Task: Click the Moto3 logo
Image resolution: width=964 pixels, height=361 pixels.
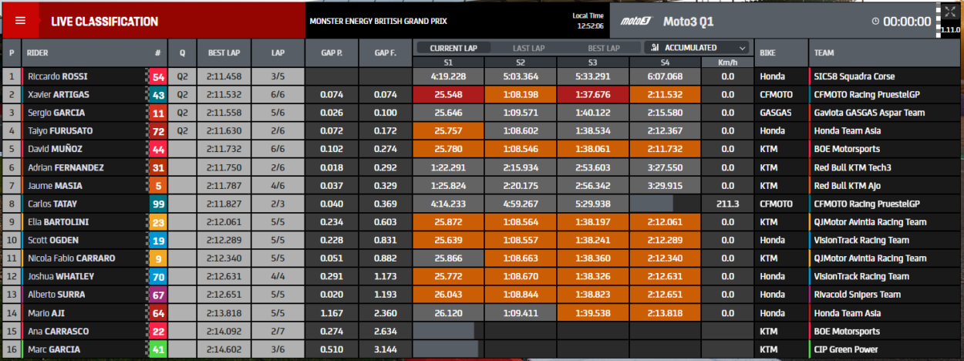Action: [638, 22]
